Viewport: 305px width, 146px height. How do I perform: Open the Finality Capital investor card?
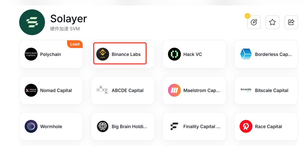(x=194, y=127)
